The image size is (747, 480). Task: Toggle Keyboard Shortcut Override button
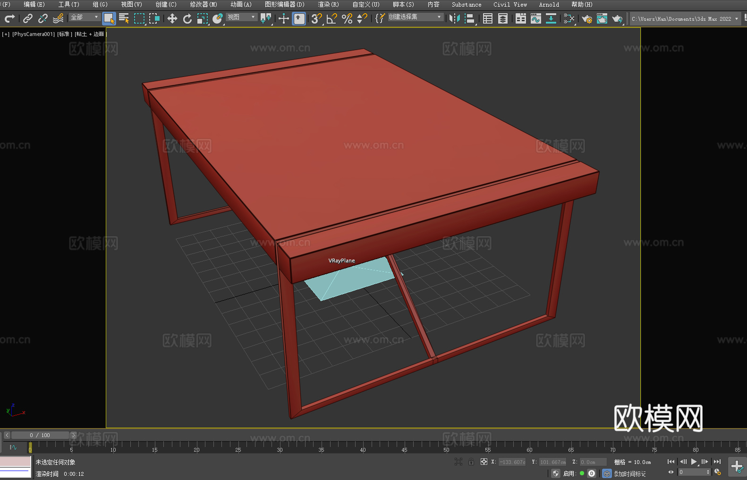[299, 18]
